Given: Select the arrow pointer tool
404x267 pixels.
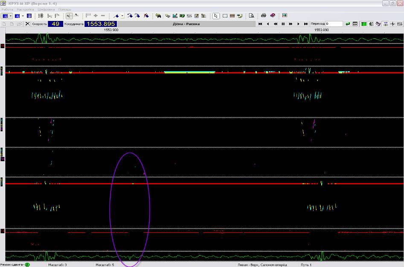Looking at the screenshot, I should [216, 16].
